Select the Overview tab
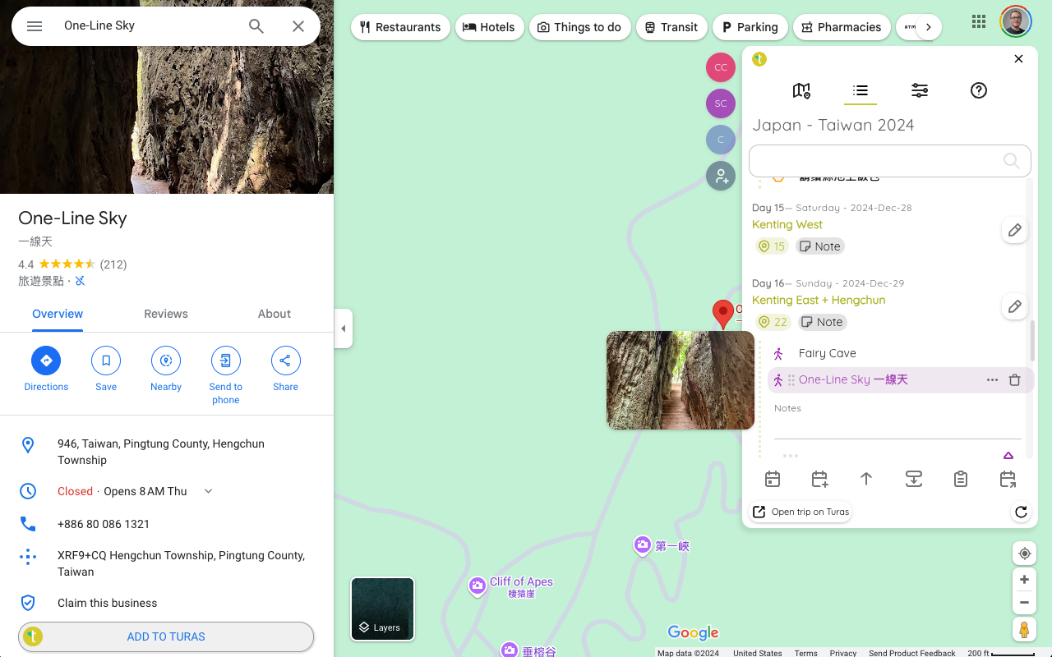 58,314
